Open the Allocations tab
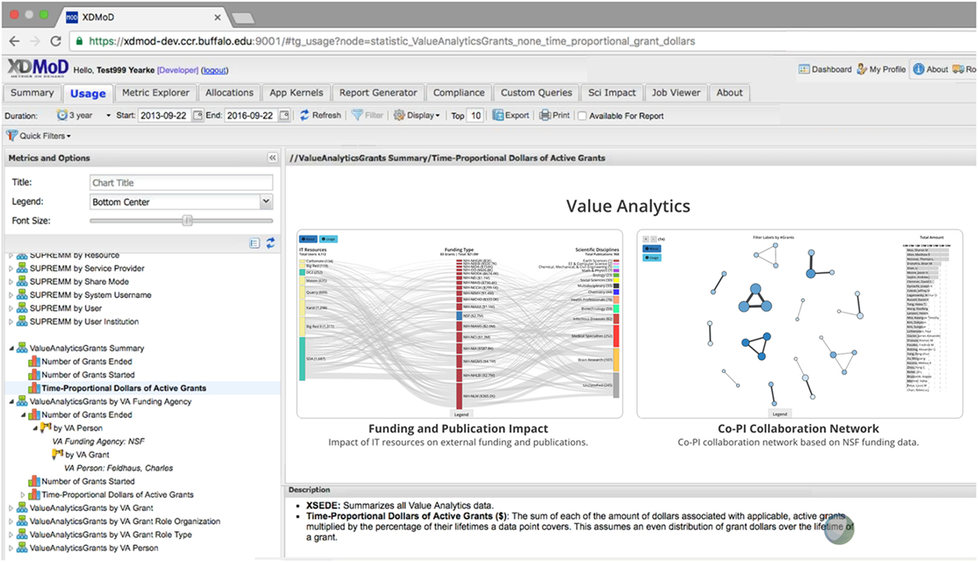This screenshot has height=562, width=978. tap(230, 93)
